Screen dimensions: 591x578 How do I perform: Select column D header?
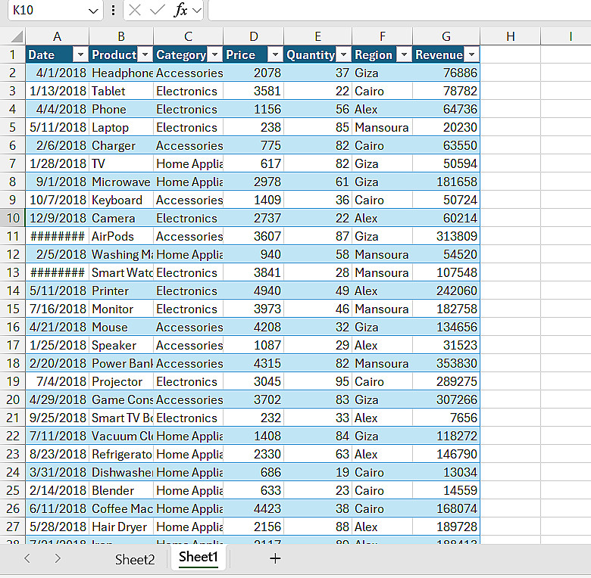coord(254,36)
